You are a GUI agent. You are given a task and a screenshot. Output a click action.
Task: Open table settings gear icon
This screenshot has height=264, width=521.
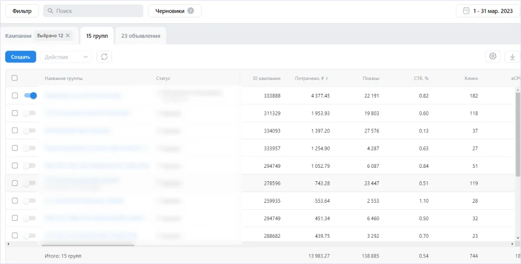click(x=493, y=57)
